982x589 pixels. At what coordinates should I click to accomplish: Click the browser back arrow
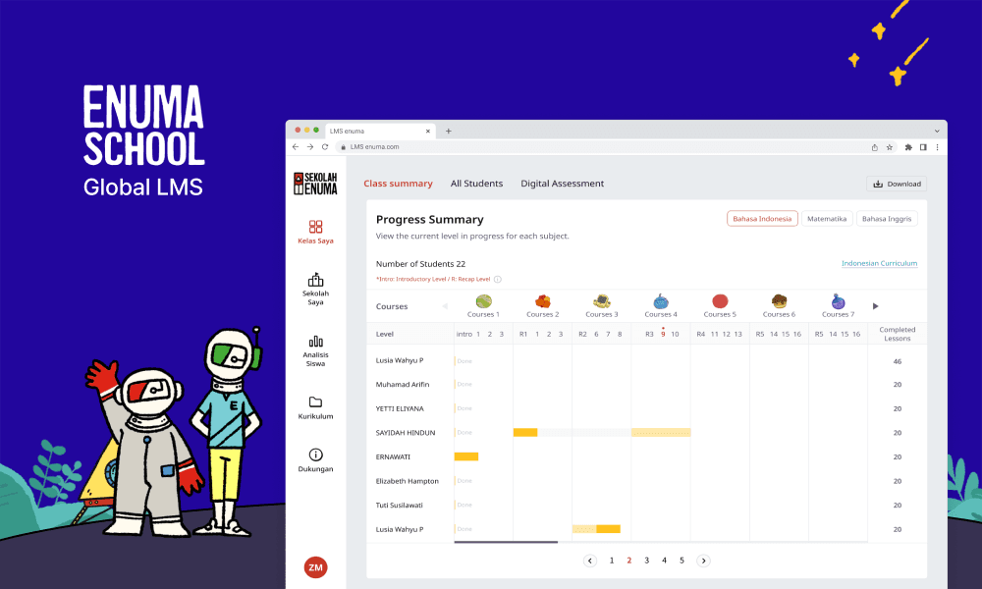coord(296,146)
